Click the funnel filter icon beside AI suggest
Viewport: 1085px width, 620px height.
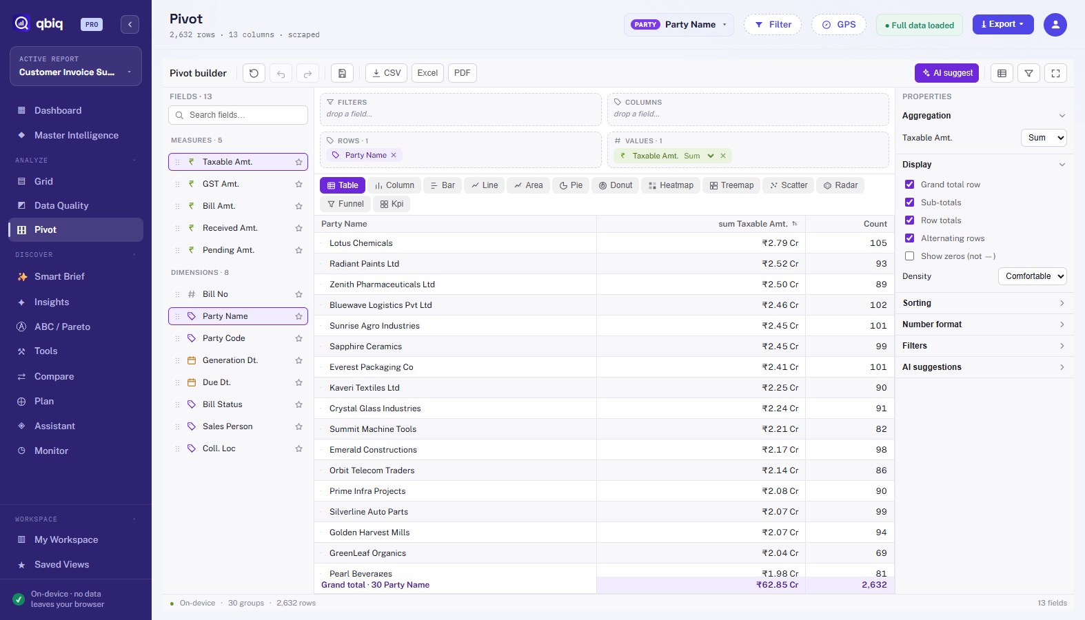1028,73
